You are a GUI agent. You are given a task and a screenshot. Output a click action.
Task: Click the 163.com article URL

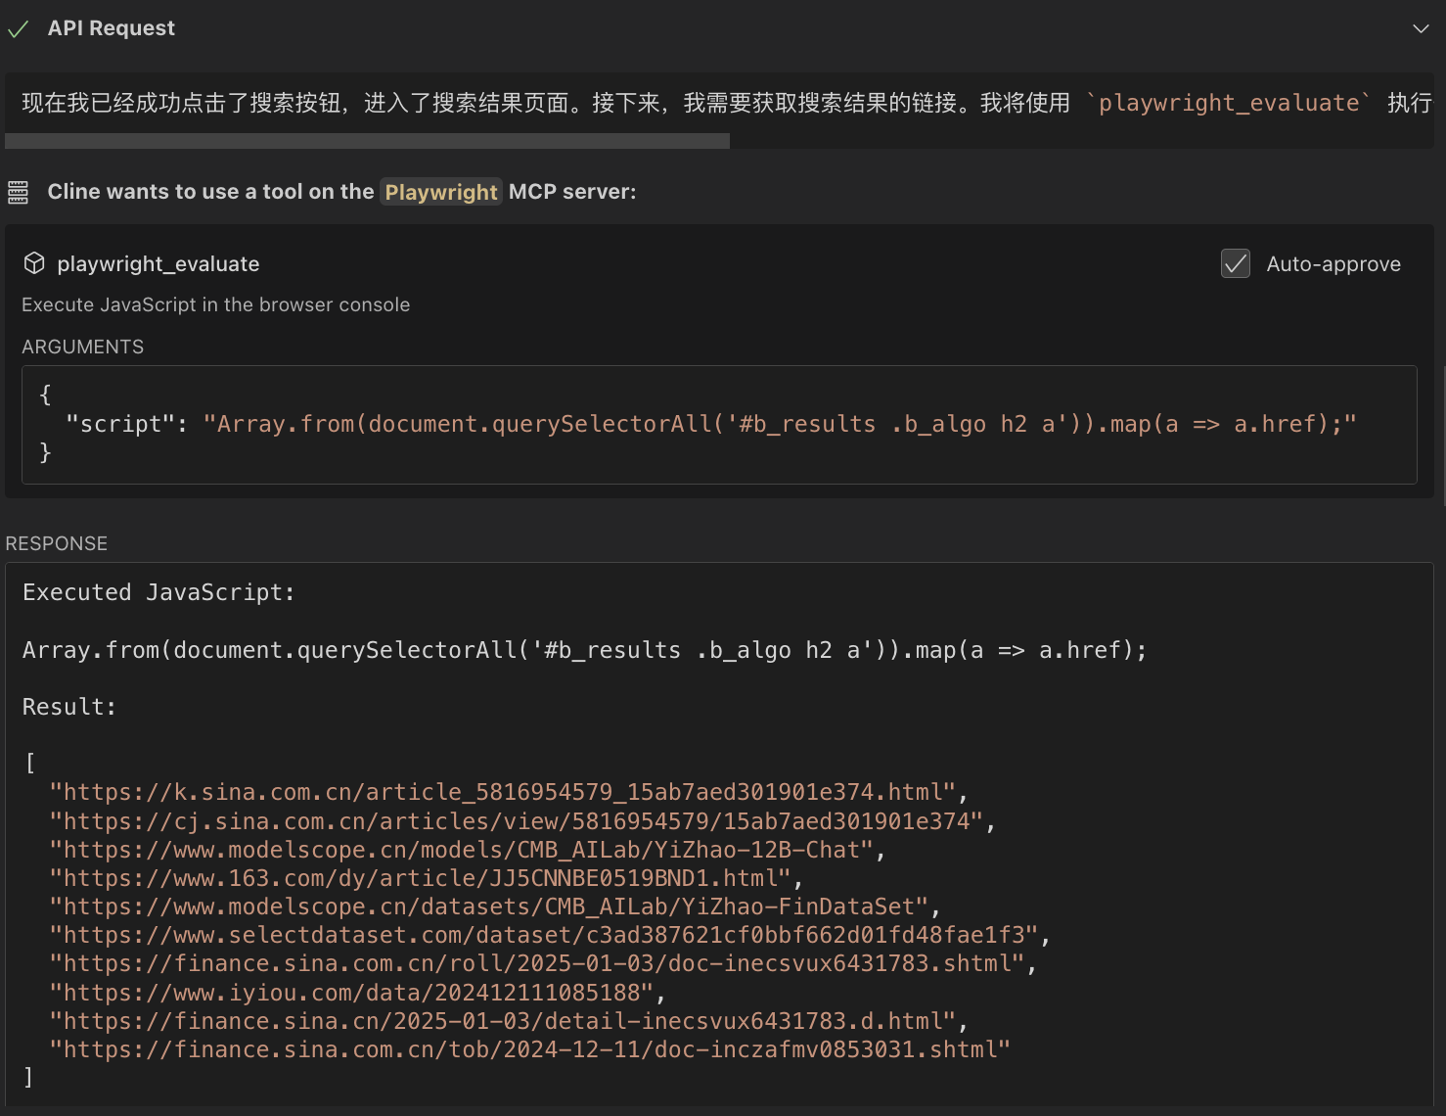pos(427,878)
